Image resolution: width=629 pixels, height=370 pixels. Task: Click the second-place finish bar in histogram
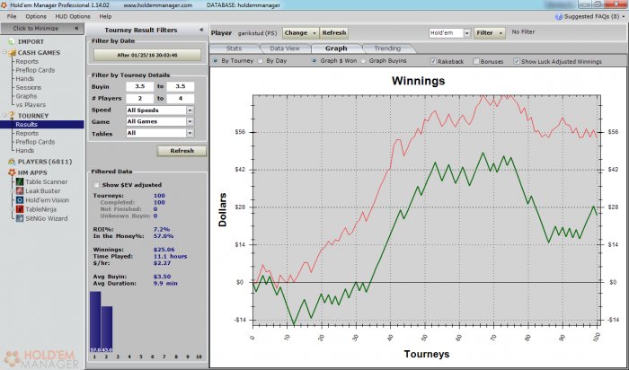[107, 330]
